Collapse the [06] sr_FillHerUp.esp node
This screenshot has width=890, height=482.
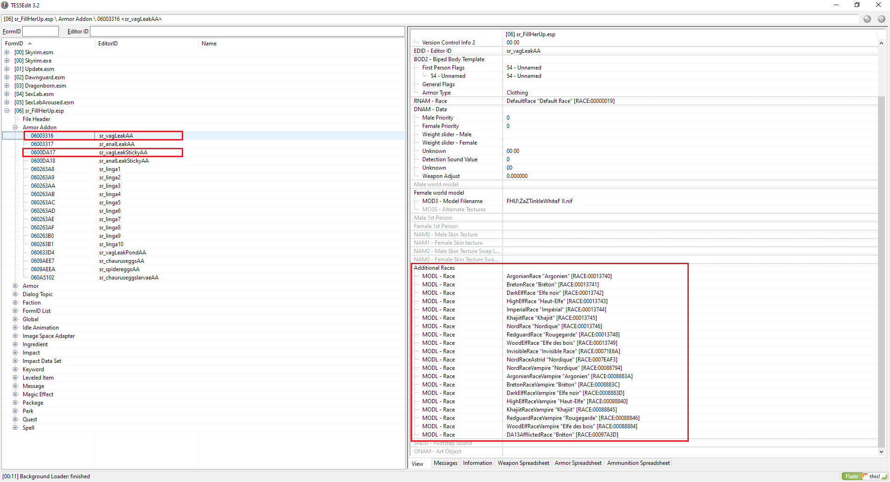(x=7, y=111)
